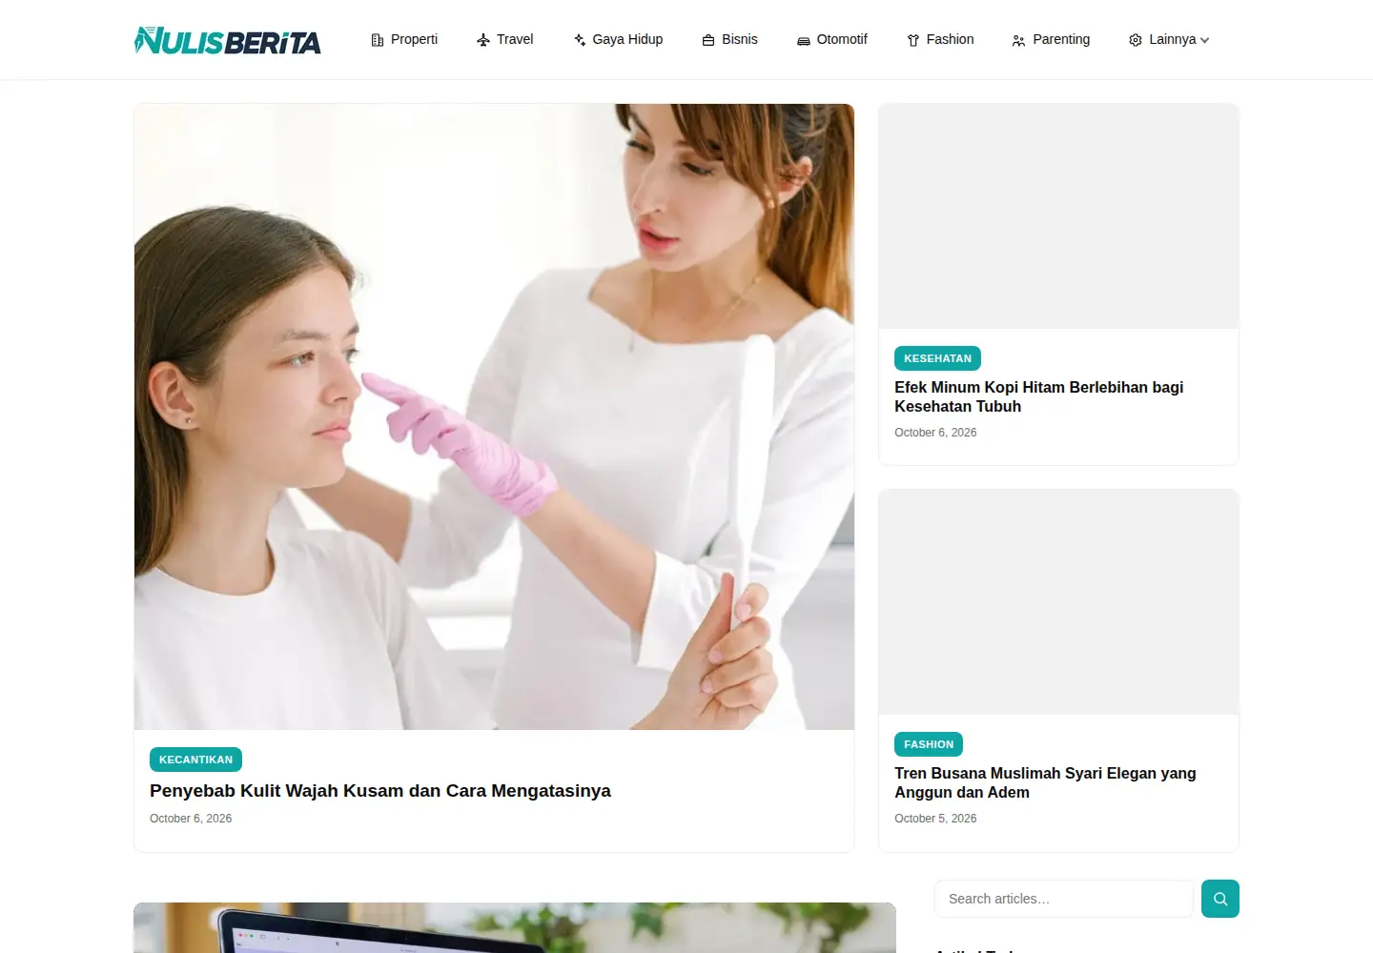This screenshot has width=1373, height=953.
Task: Click the October 5, 2026 date
Action: click(935, 819)
